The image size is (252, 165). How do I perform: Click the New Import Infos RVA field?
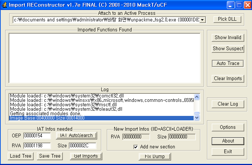(136, 137)
